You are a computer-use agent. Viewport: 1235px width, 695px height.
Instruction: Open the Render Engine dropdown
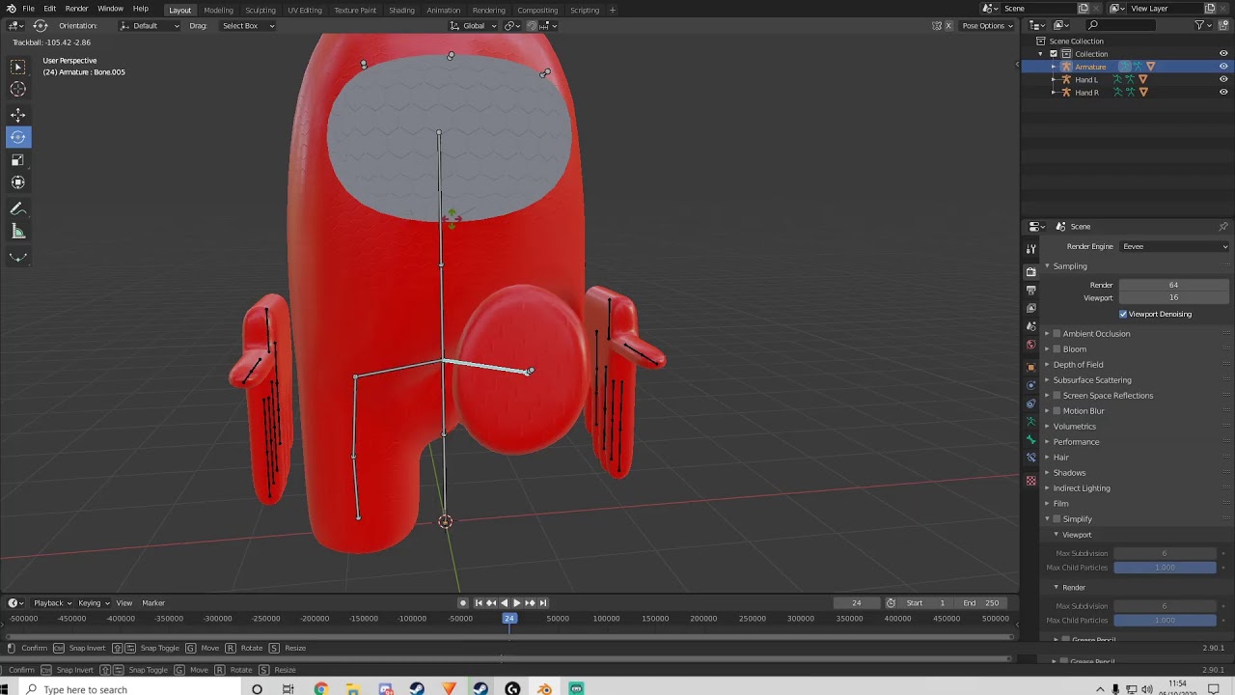(1174, 246)
